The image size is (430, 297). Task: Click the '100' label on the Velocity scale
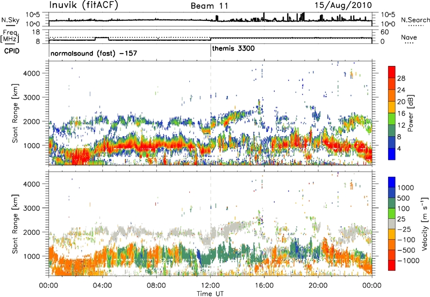coord(404,209)
